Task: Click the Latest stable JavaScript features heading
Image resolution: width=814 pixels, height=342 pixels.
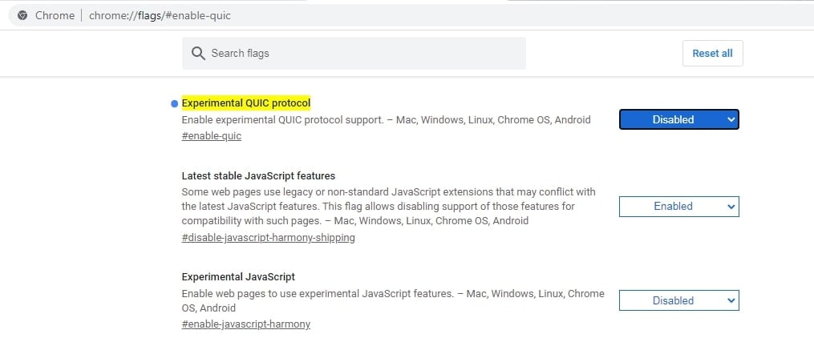Action: point(258,175)
